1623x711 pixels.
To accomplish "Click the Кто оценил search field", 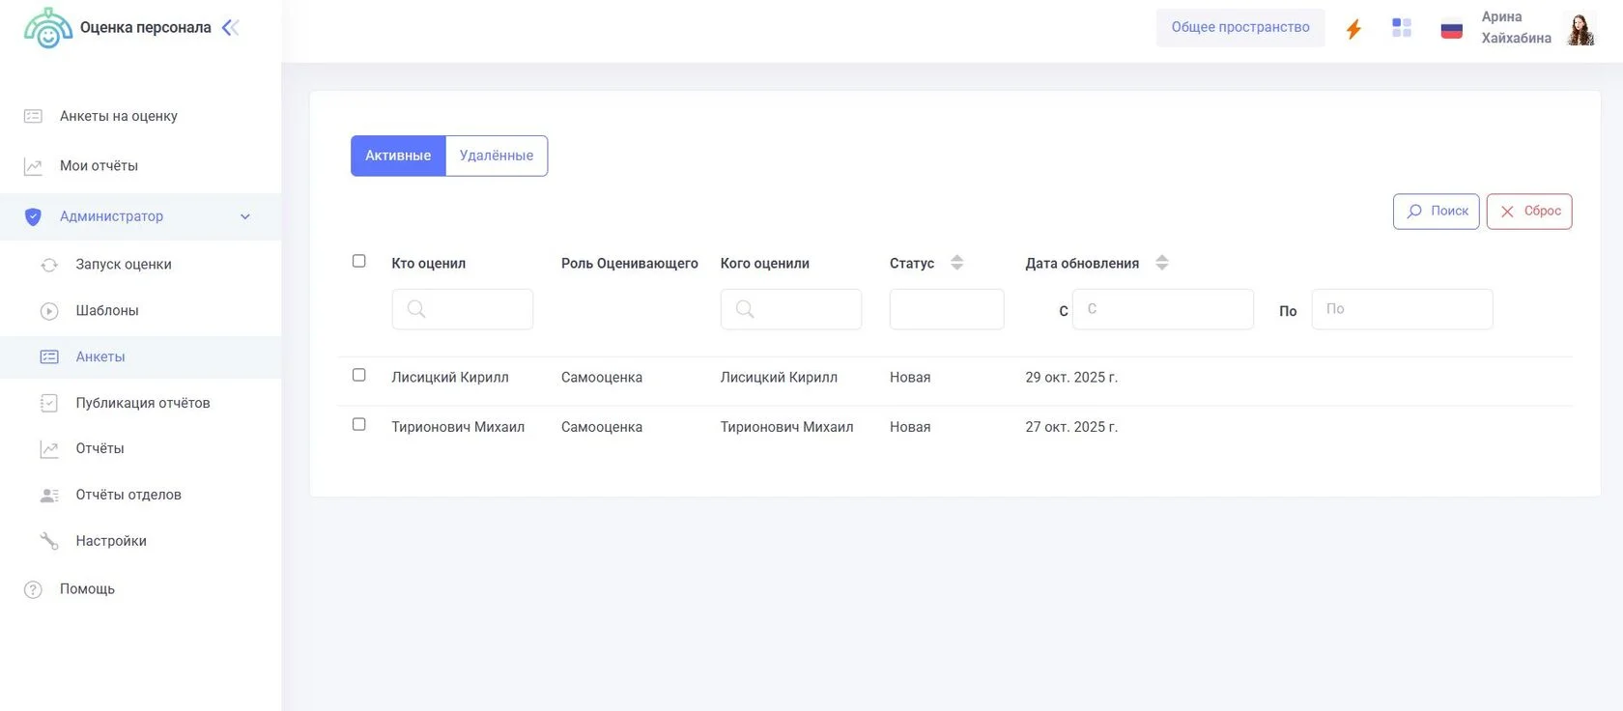I will pyautogui.click(x=463, y=309).
